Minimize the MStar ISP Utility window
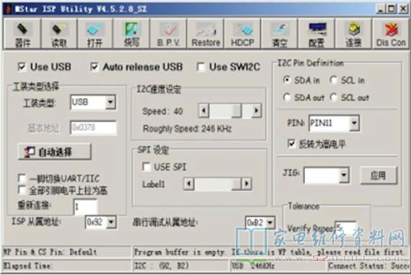This screenshot has width=411, height=275. pyautogui.click(x=381, y=9)
